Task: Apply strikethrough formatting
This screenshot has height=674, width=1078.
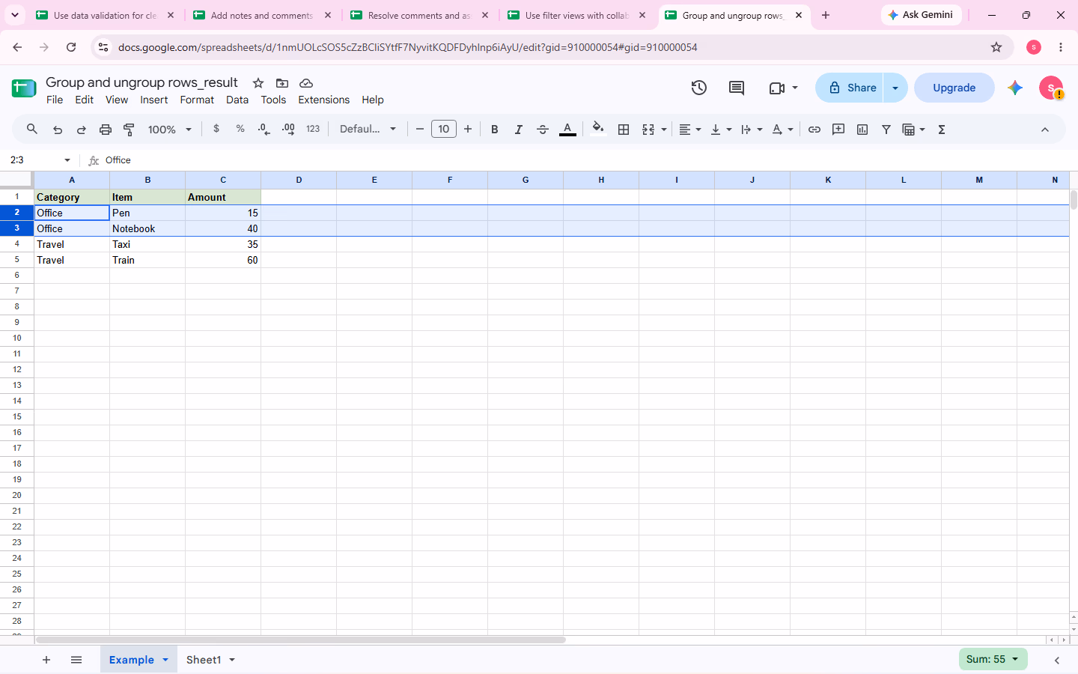Action: point(543,130)
